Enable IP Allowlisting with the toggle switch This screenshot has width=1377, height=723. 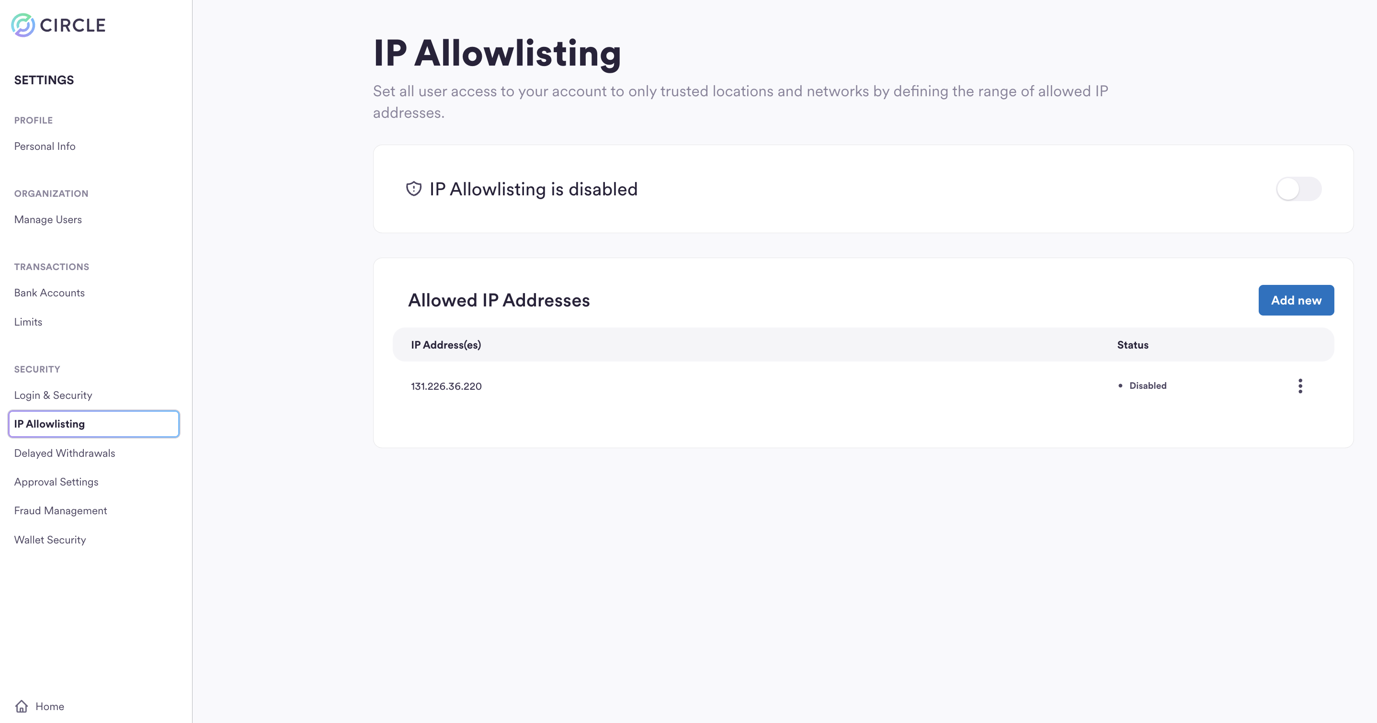pos(1299,189)
